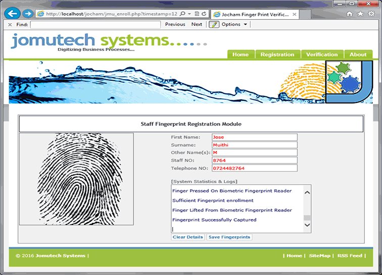Click the Telephone NO field
The height and width of the screenshot is (275, 382).
click(x=255, y=168)
